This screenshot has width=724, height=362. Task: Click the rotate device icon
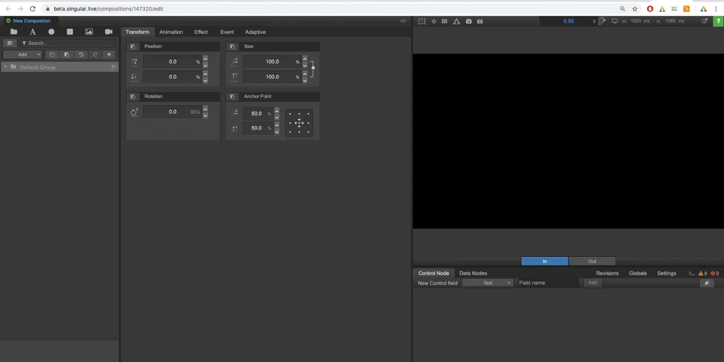[602, 21]
